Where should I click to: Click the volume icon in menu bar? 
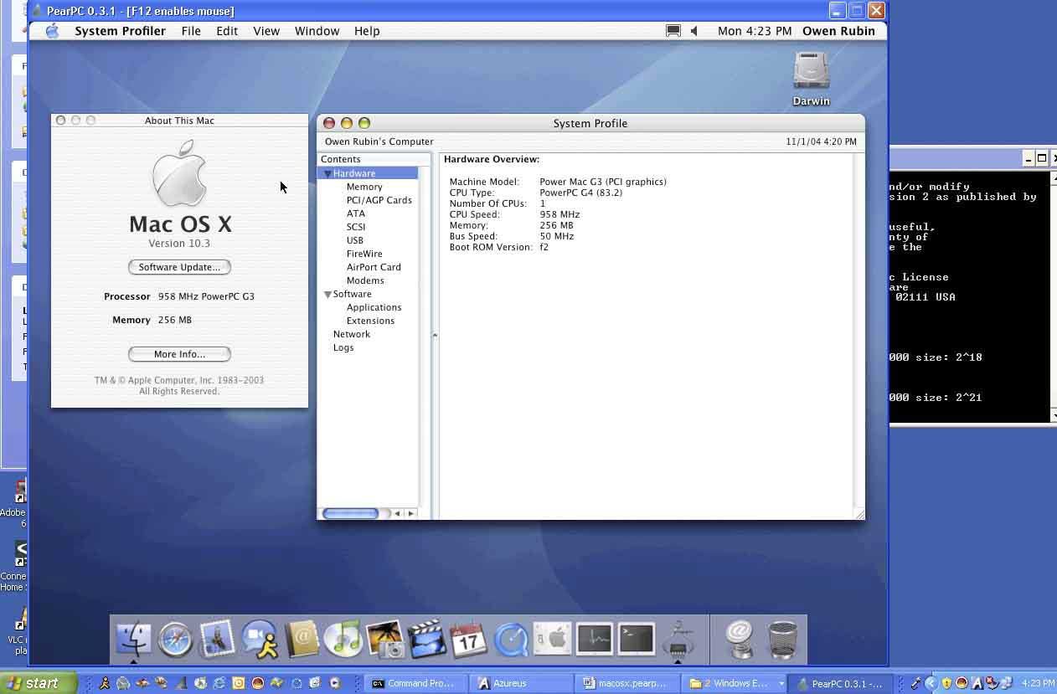tap(693, 31)
